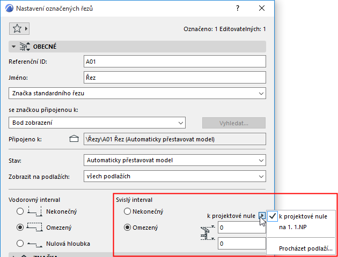
Task: Click the Jméno input field
Action: tap(174, 78)
